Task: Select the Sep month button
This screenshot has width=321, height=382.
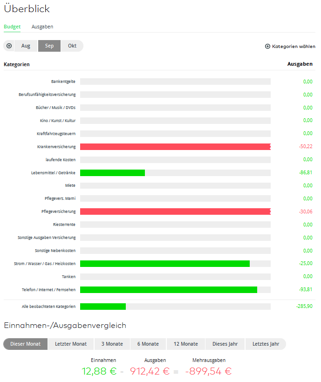Action: tap(49, 46)
